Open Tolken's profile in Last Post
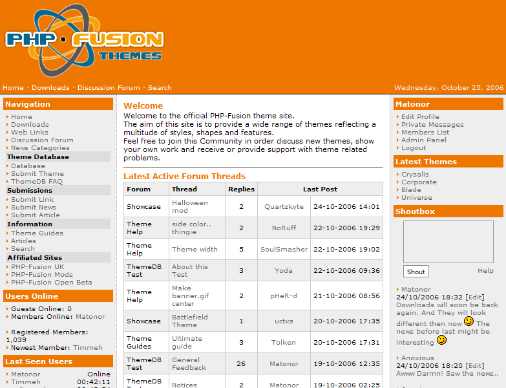This screenshot has width=506, height=388. click(x=284, y=342)
